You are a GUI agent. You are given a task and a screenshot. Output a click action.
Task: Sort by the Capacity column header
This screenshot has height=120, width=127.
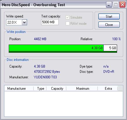click(x=56, y=89)
